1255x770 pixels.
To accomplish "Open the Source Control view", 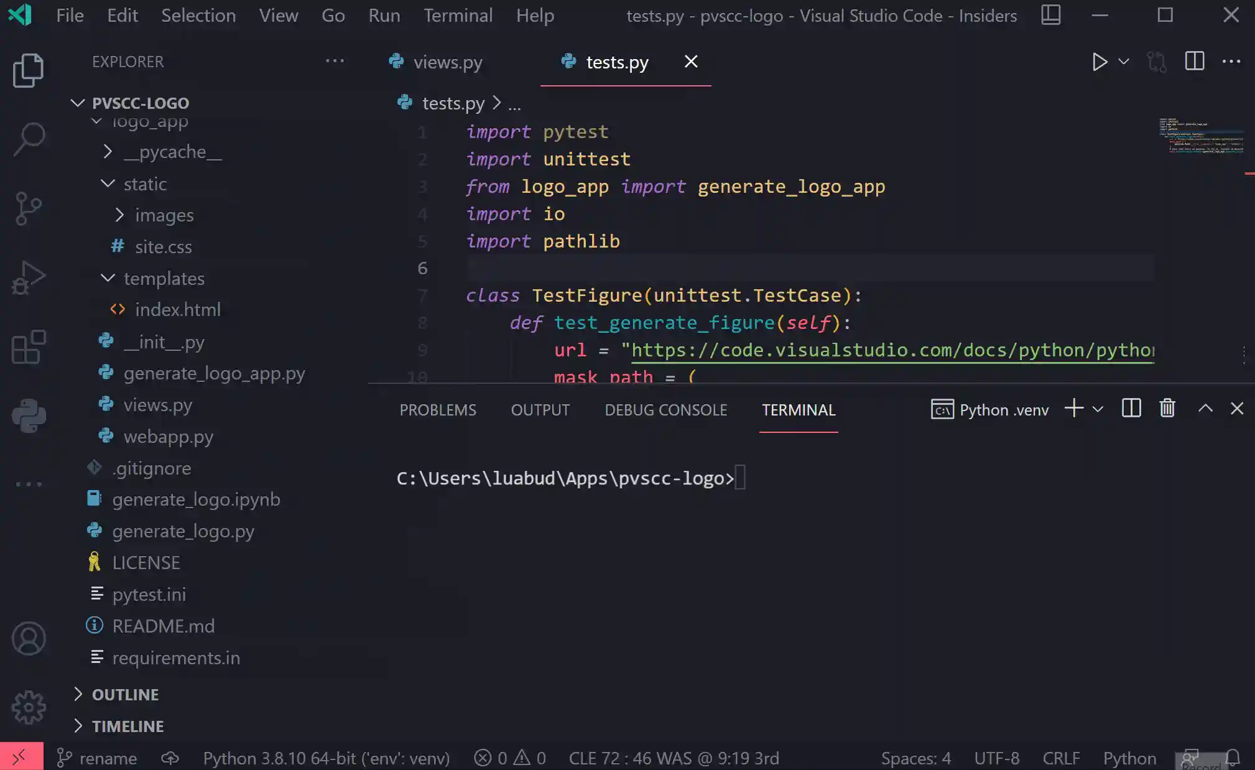I will (x=28, y=208).
